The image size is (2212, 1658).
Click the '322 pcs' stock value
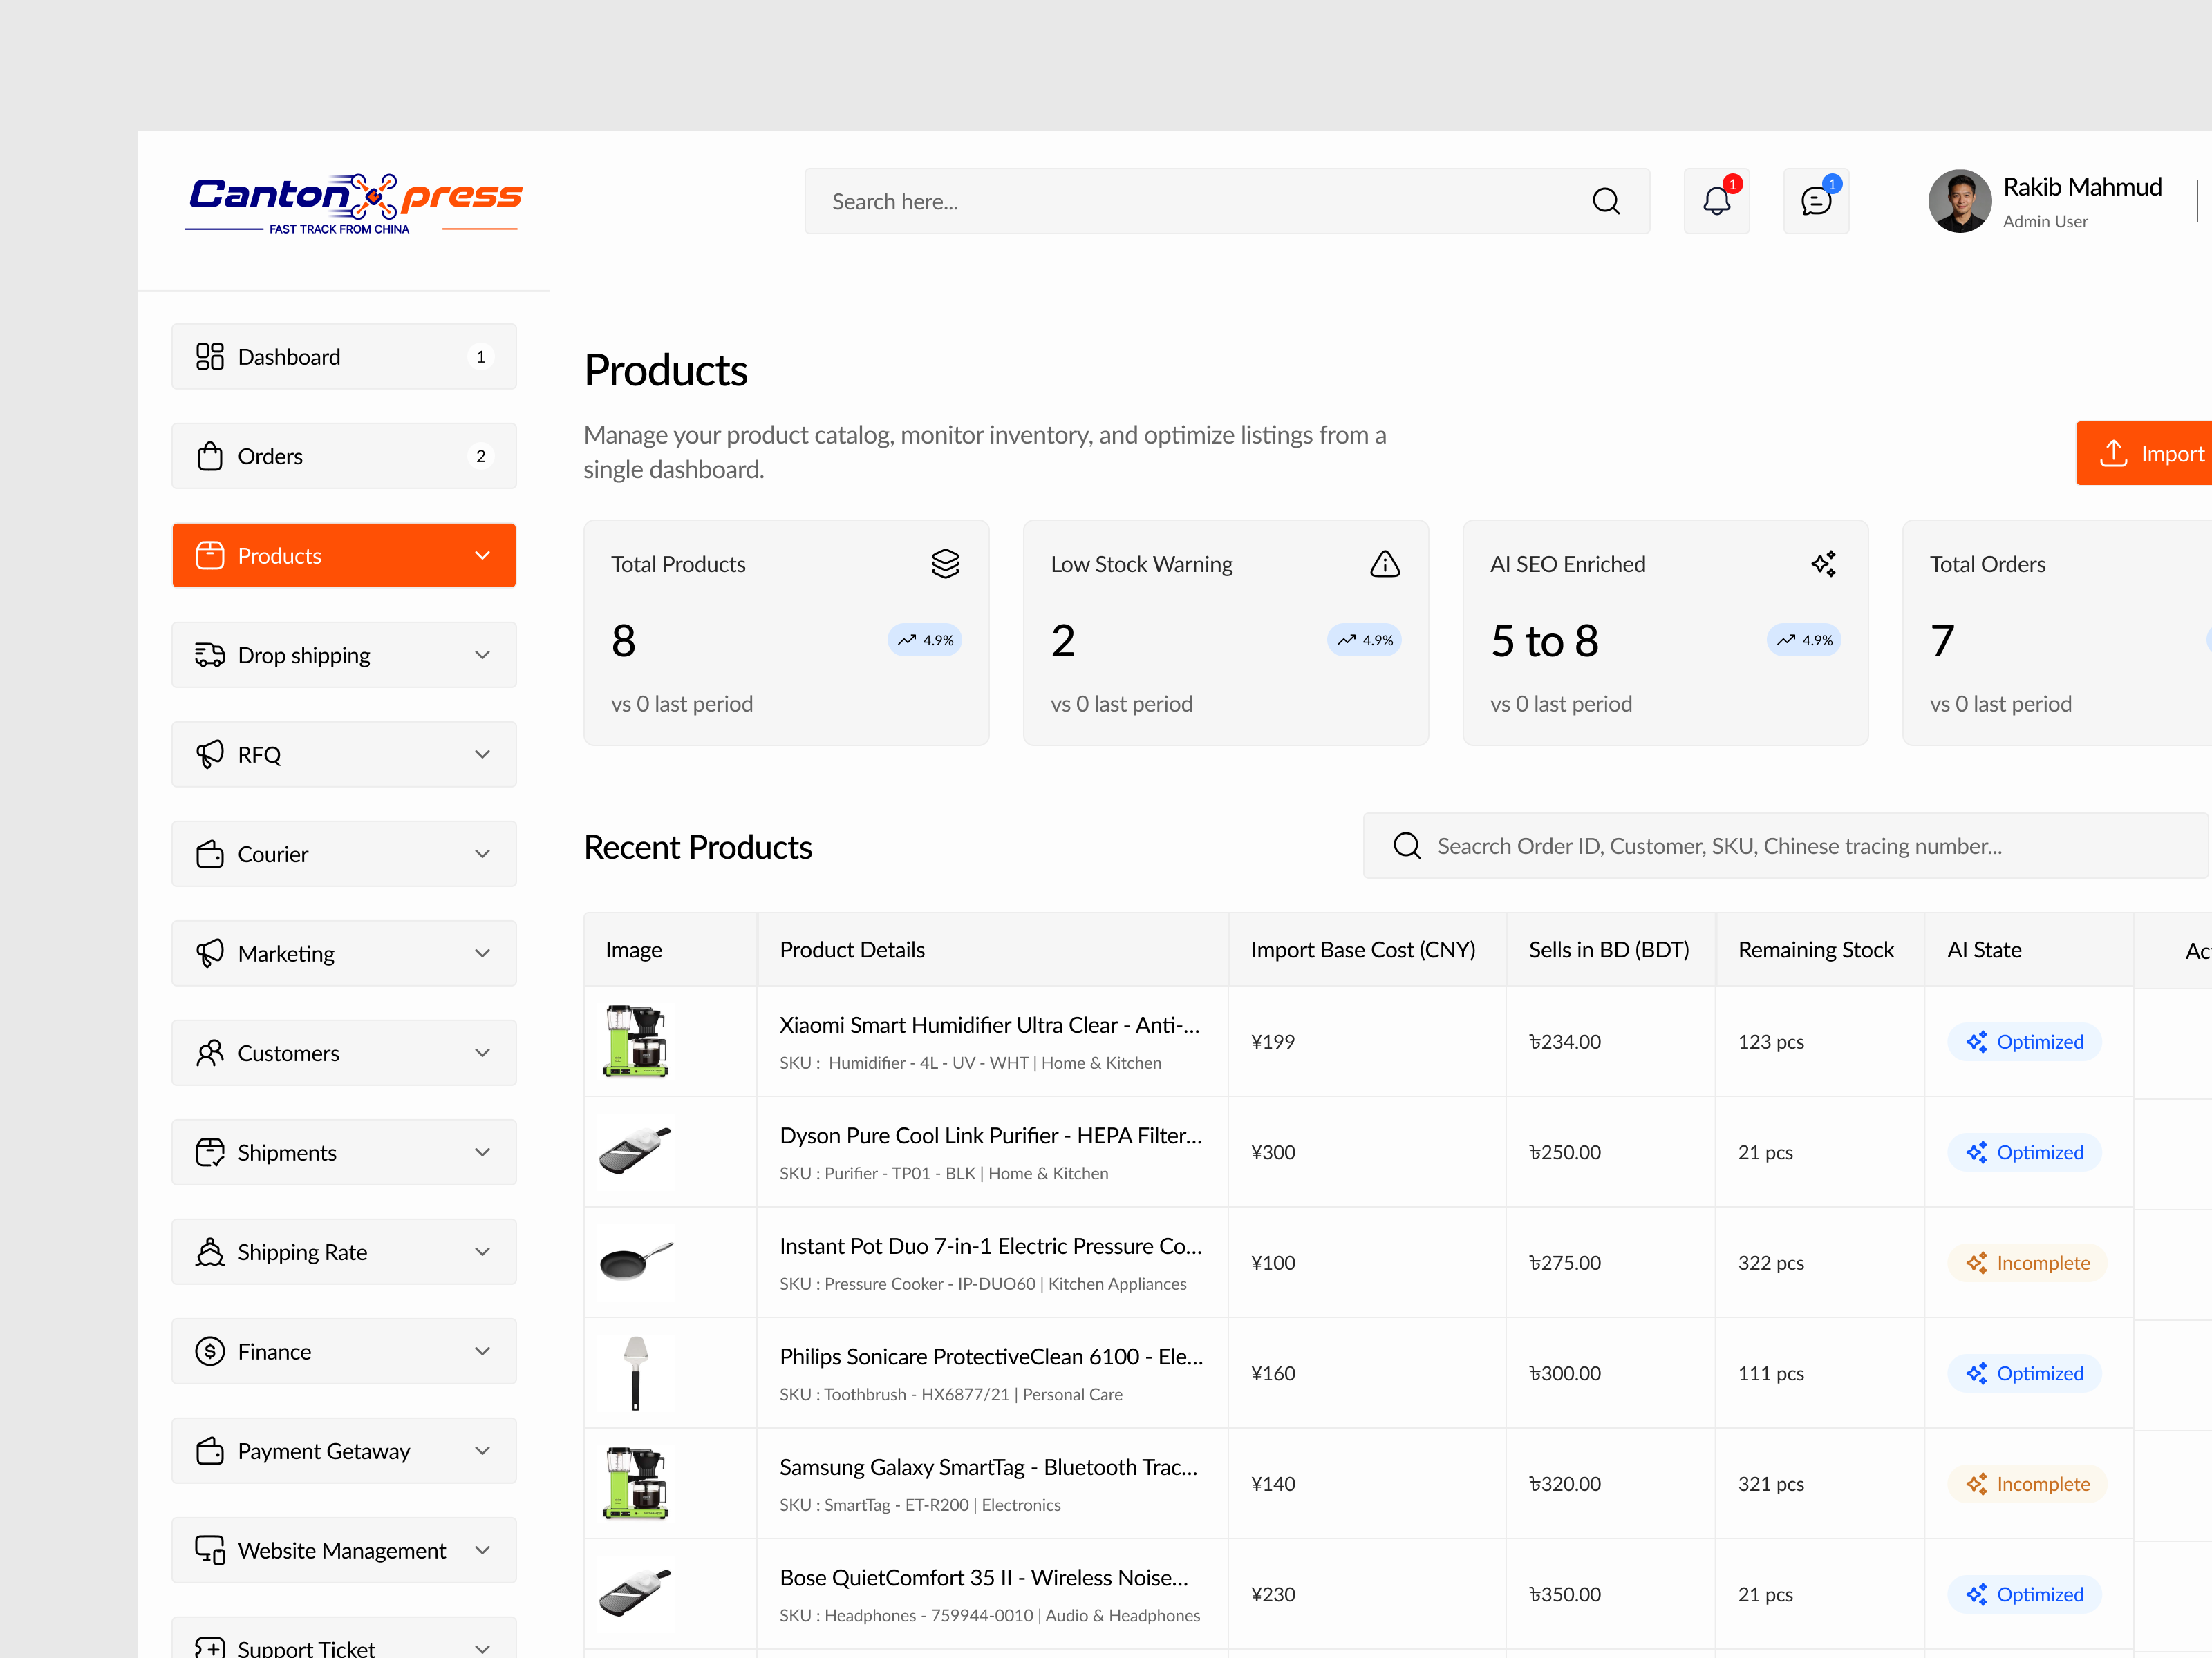point(1771,1262)
